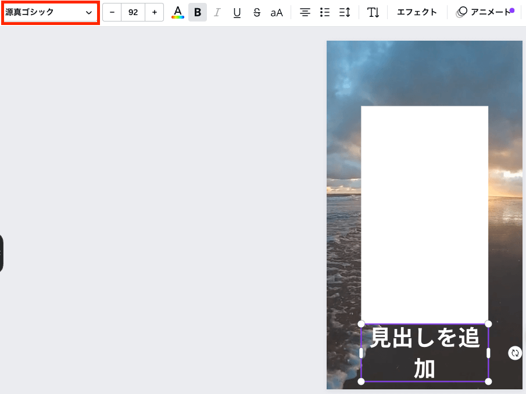Image resolution: width=526 pixels, height=394 pixels.
Task: Toggle uppercase aA option
Action: point(277,12)
